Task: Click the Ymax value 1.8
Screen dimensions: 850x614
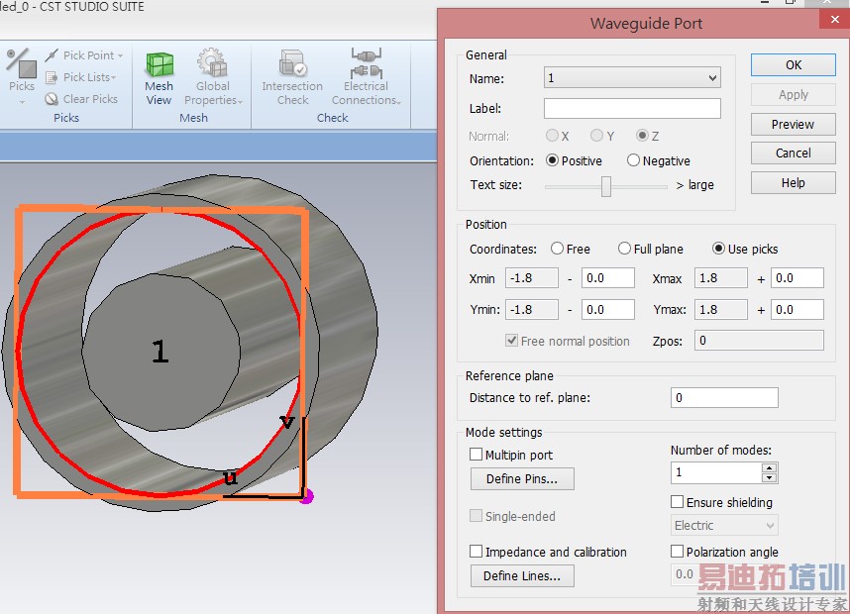Action: (721, 309)
